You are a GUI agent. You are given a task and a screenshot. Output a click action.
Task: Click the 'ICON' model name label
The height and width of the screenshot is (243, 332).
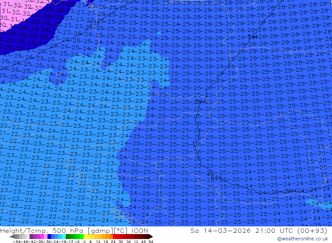point(140,230)
